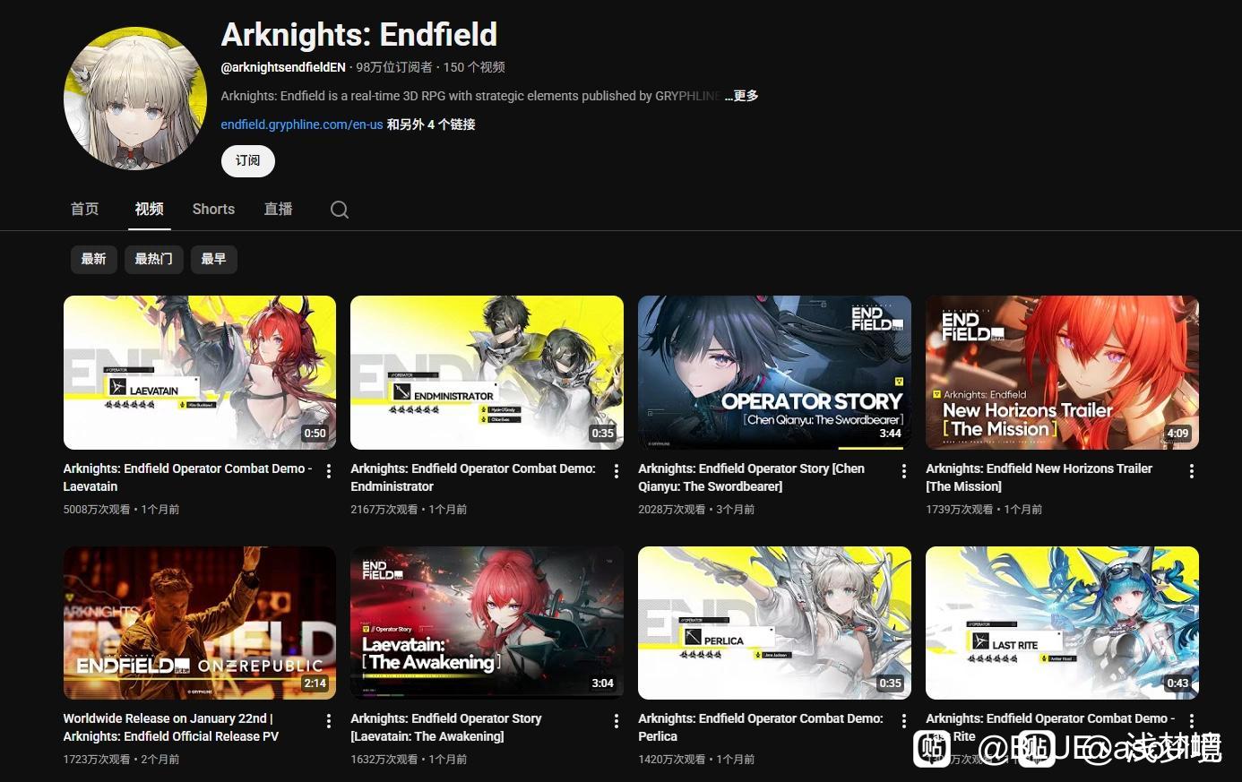Click the 订阅 subscribe button
1242x782 pixels.
[248, 161]
